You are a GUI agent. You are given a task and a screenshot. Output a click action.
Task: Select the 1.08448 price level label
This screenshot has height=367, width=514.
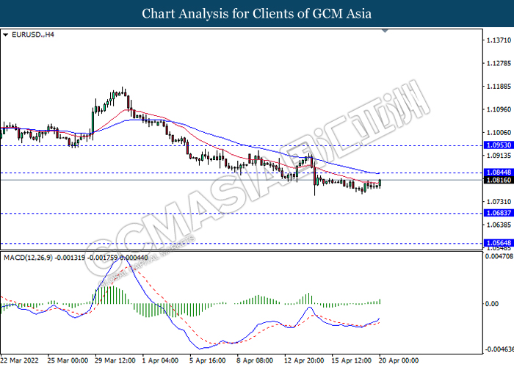pos(499,172)
